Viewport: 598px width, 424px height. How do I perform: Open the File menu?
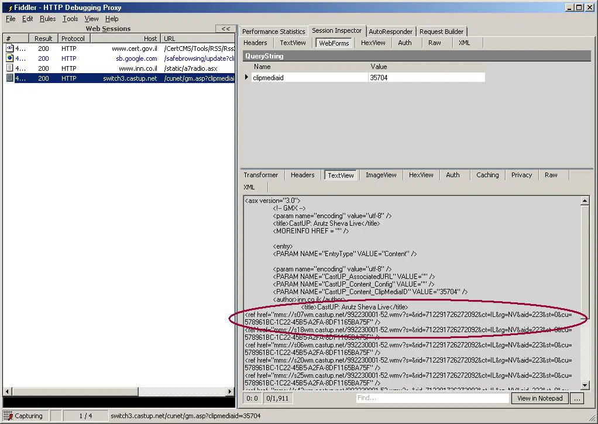pyautogui.click(x=11, y=19)
